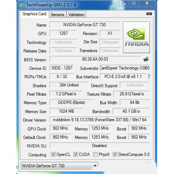Switch to the Validation tab
The height and width of the screenshot is (174, 174).
pos(76,15)
